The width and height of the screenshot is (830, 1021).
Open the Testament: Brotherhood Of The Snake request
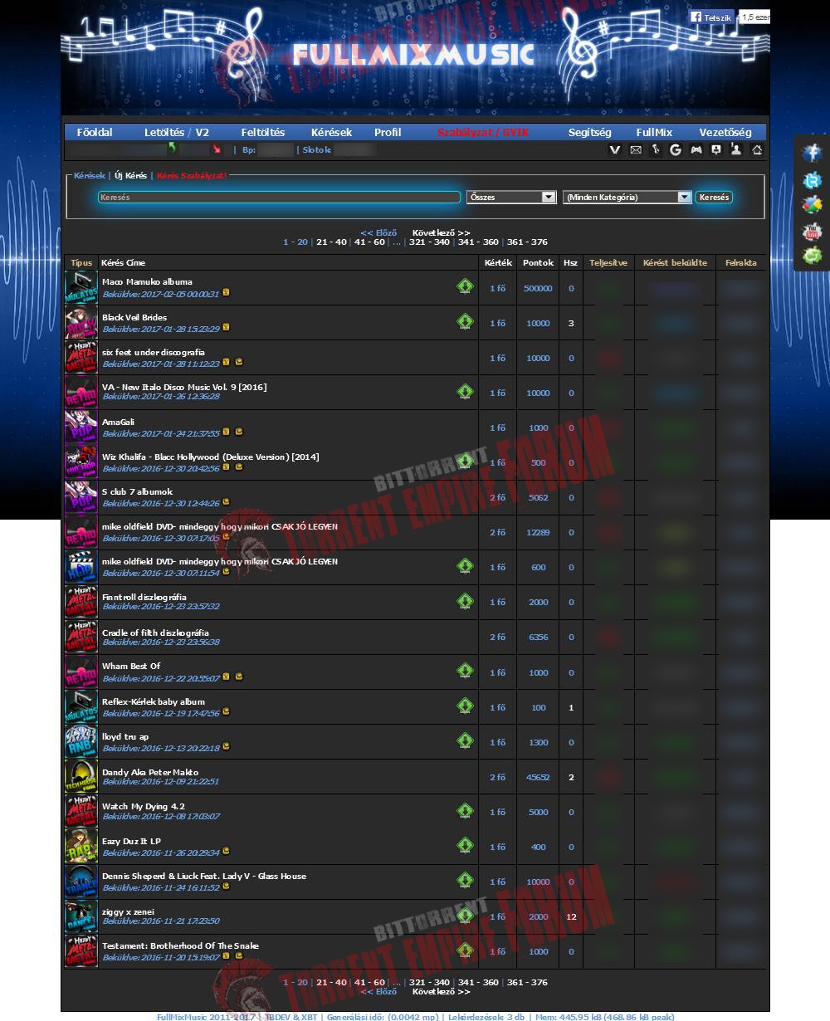(180, 946)
